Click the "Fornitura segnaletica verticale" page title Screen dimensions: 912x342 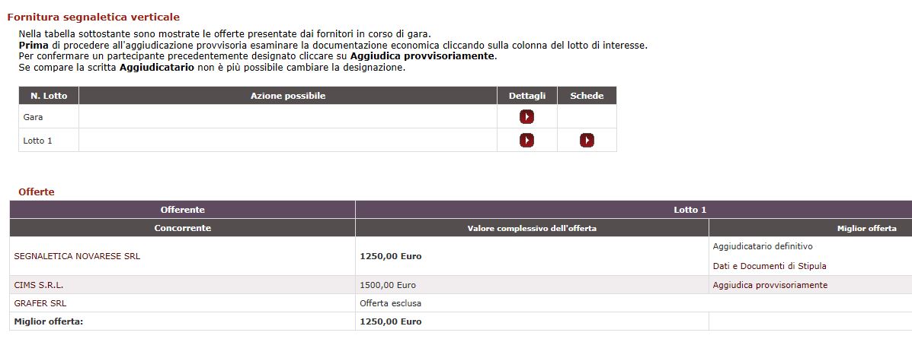coord(94,17)
